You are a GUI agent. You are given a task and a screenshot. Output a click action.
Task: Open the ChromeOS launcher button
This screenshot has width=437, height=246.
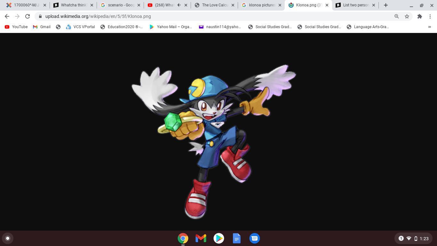8,238
